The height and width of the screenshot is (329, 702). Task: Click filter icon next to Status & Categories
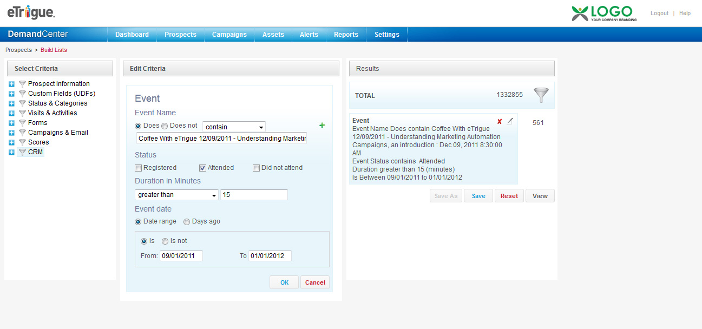[x=22, y=103]
